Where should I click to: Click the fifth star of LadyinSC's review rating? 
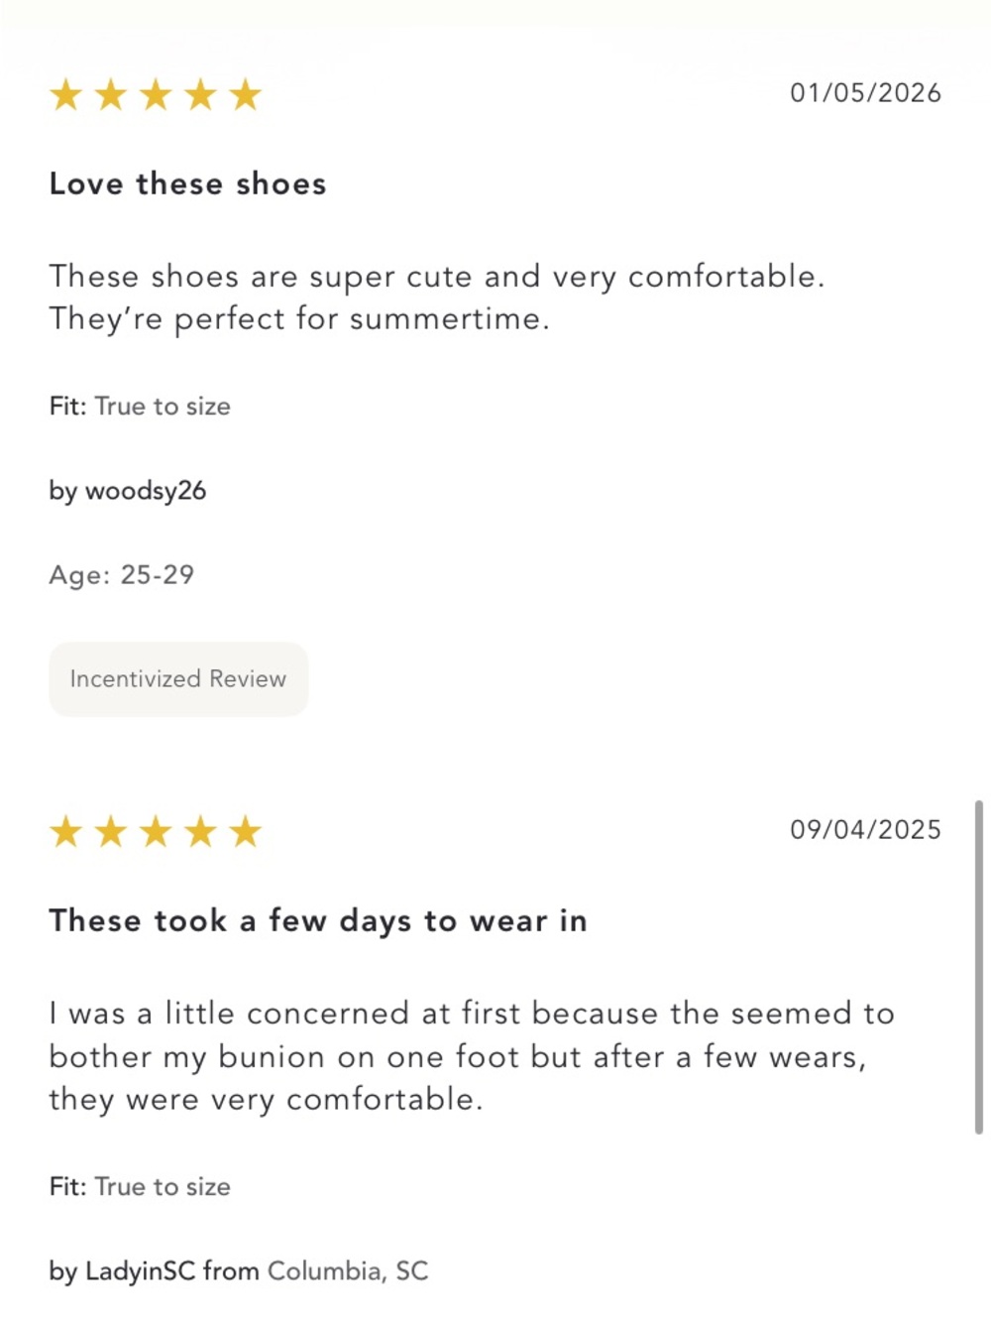[x=245, y=832]
